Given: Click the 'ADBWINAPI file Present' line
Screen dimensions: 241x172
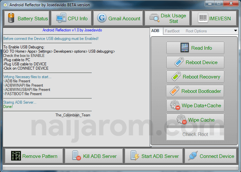Looking at the screenshot, I should 23,85.
